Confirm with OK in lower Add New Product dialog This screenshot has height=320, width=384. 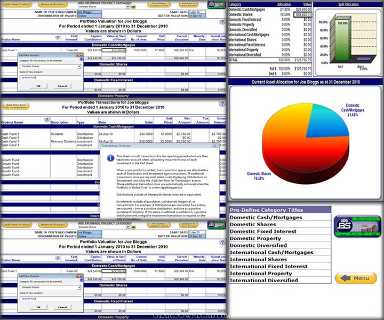pyautogui.click(x=38, y=307)
